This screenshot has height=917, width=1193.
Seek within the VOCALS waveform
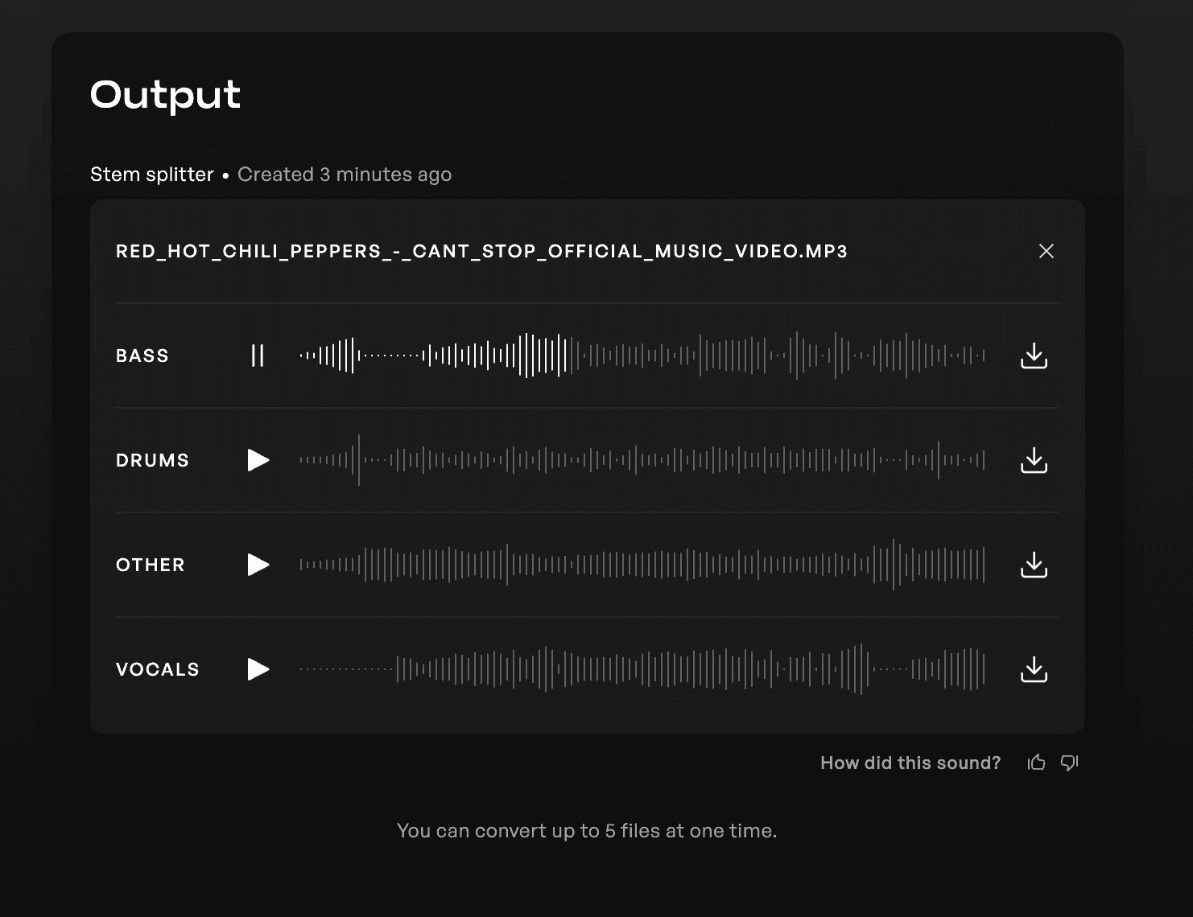coord(642,669)
